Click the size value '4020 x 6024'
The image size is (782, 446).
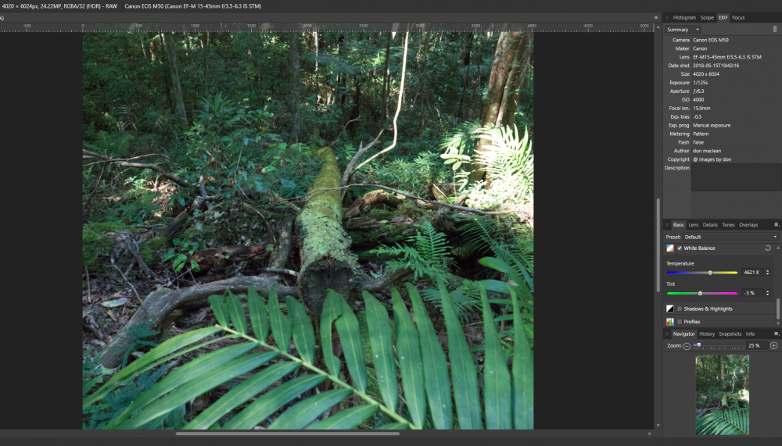coord(705,73)
